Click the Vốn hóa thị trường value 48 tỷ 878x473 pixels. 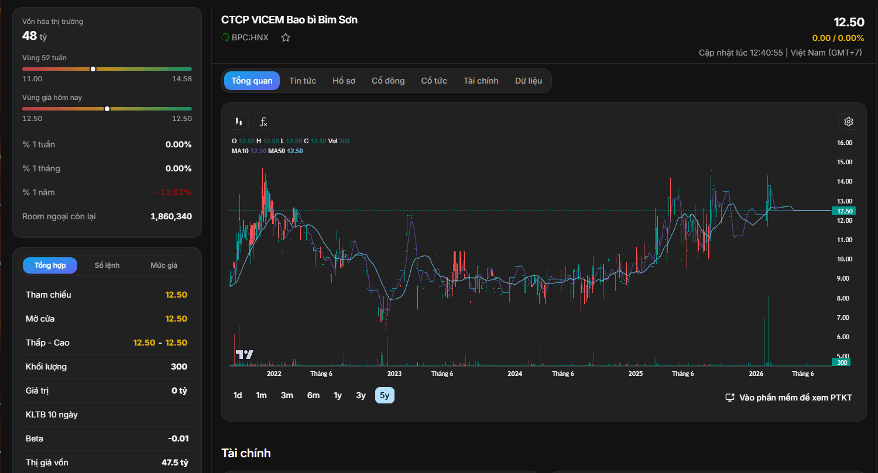point(35,36)
